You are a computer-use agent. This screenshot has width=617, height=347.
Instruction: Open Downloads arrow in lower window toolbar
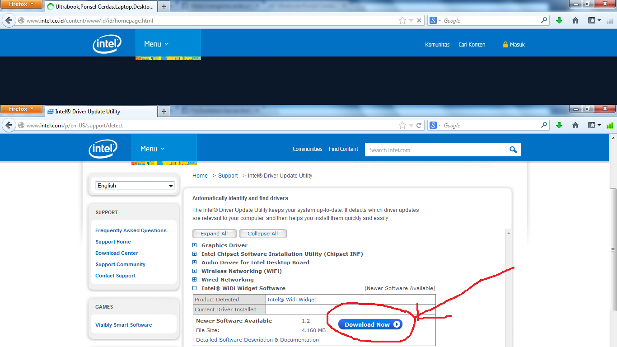pos(559,125)
